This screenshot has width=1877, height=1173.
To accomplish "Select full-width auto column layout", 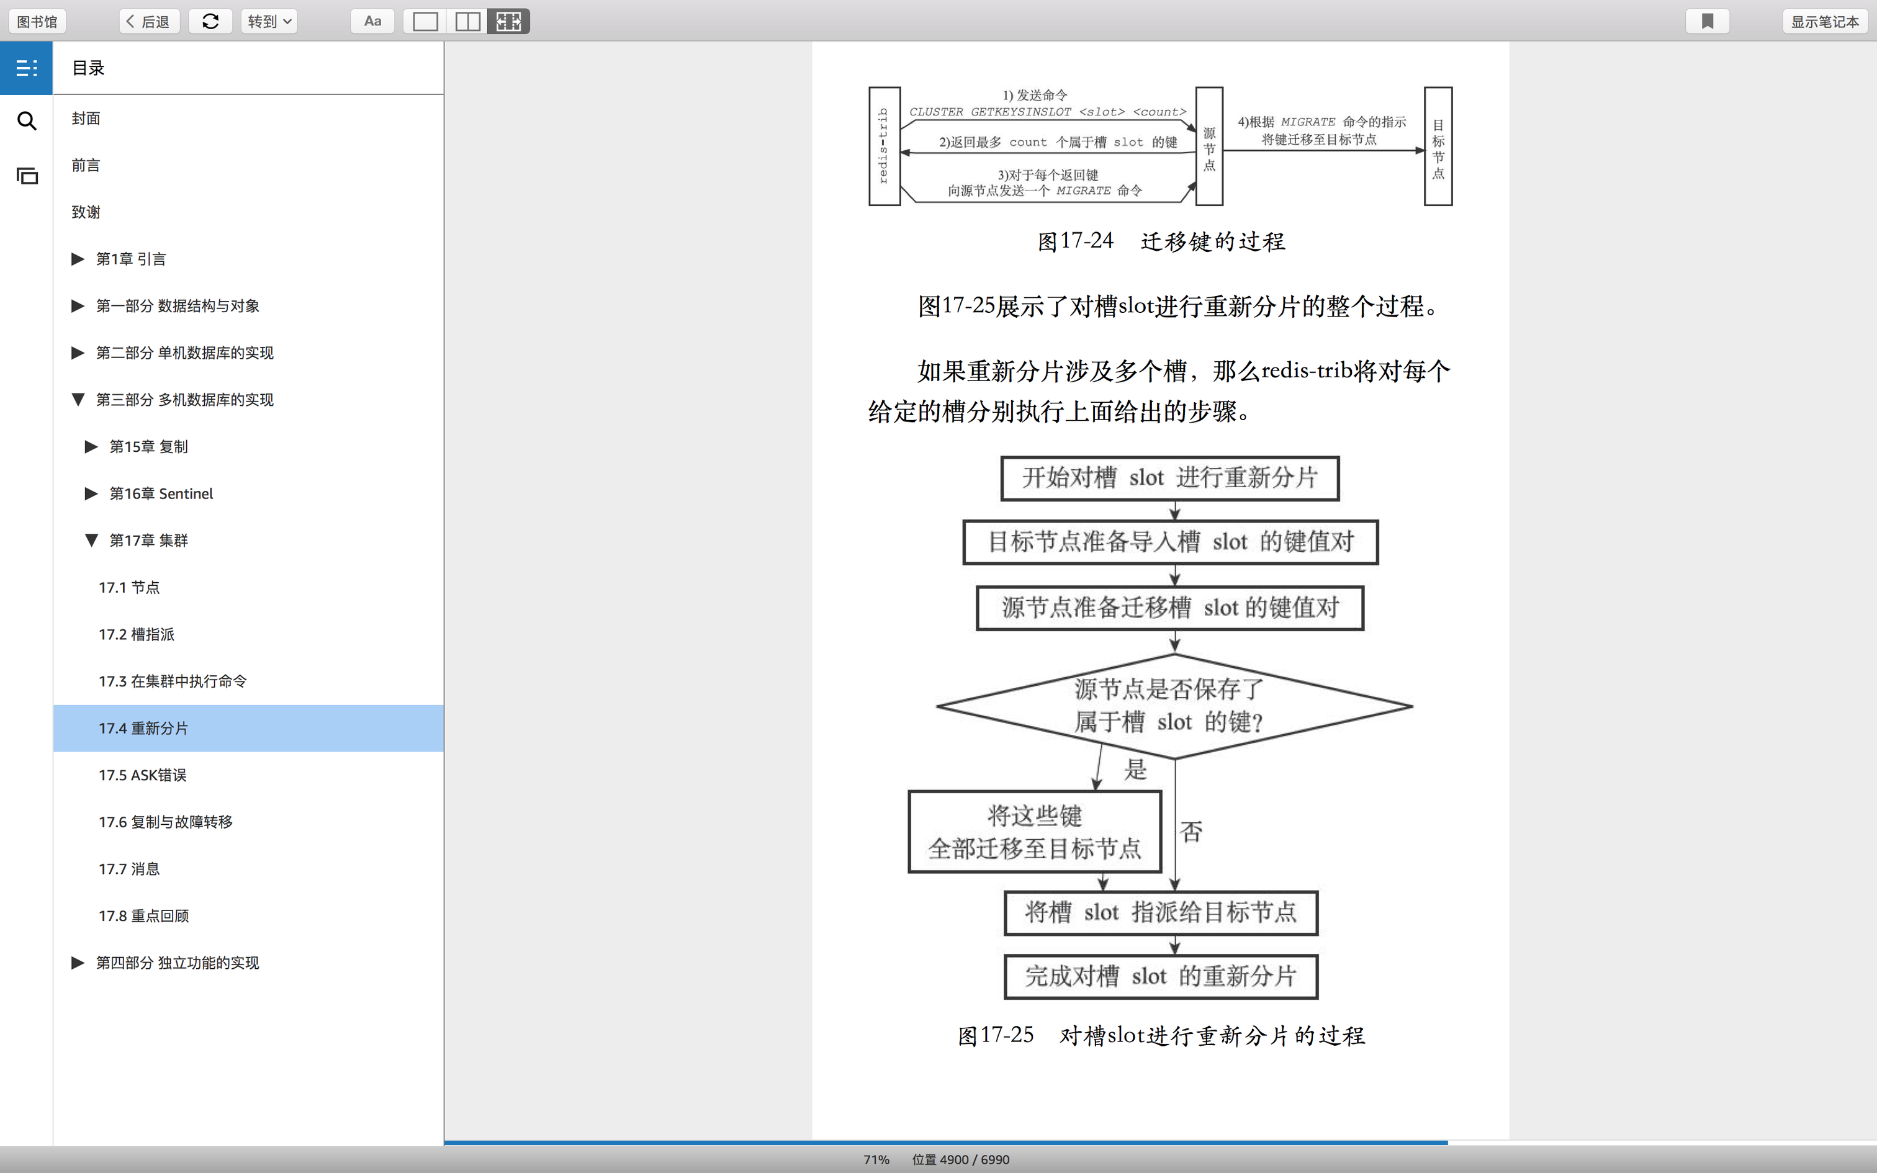I will 509,21.
